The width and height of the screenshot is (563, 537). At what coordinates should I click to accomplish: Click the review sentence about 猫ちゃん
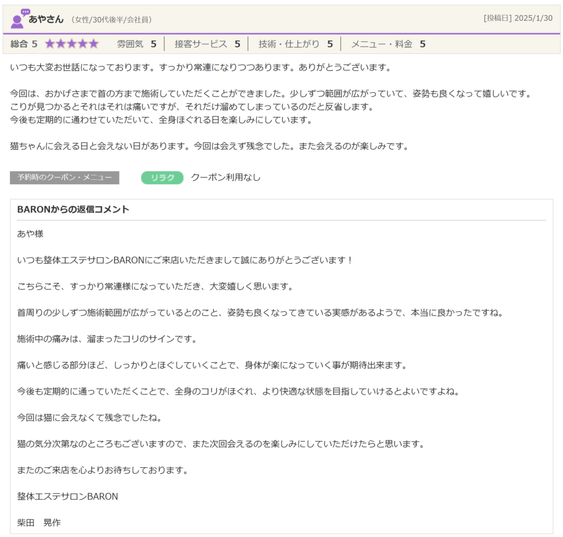pos(209,146)
